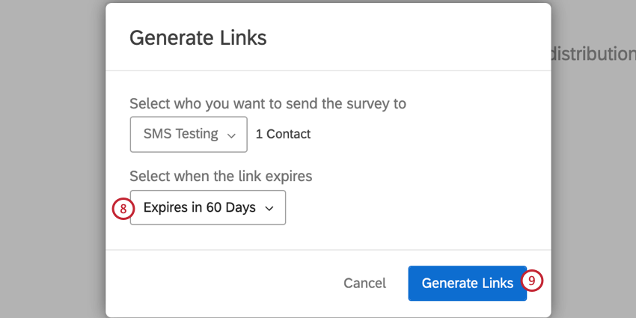The width and height of the screenshot is (636, 318).
Task: Click the 1 Contact count text
Action: [283, 135]
